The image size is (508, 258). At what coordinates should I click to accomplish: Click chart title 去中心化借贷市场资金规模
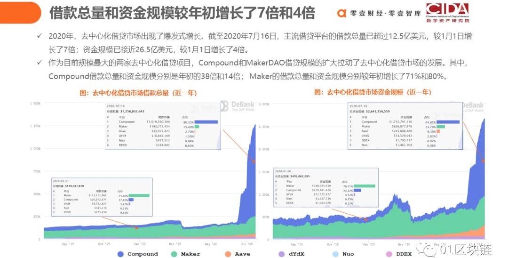coord(373,92)
